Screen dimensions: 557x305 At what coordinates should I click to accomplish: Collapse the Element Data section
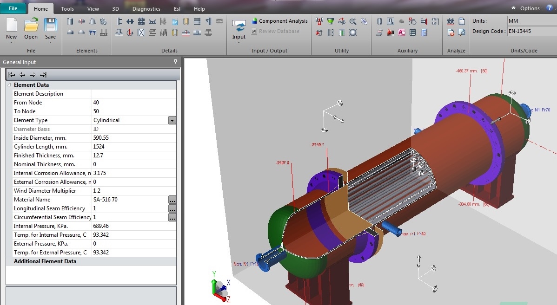[x=9, y=85]
